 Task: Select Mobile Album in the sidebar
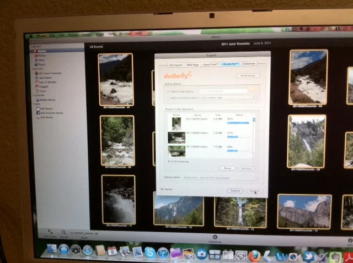(x=45, y=100)
